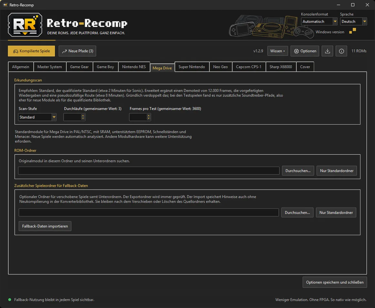The image size is (375, 308).
Task: Click the ROM-Ordner section heading
Action: [x=25, y=150]
